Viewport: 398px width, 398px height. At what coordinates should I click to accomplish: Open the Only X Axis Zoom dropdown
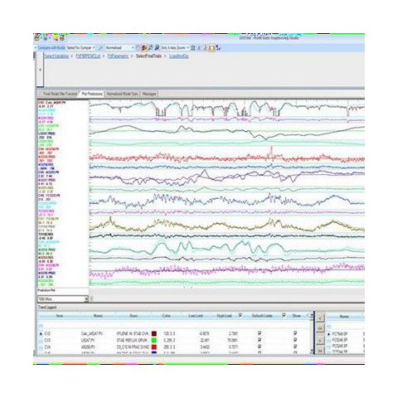click(175, 48)
